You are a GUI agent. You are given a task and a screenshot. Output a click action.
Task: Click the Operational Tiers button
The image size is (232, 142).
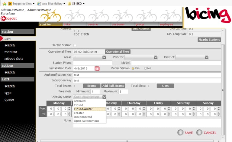pyautogui.click(x=118, y=51)
